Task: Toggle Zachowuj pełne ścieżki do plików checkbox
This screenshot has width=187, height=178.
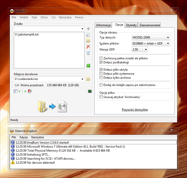Action: [101, 58]
